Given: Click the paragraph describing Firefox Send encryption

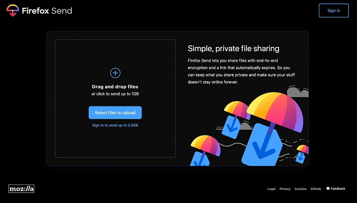Looking at the screenshot, I should click(x=241, y=71).
